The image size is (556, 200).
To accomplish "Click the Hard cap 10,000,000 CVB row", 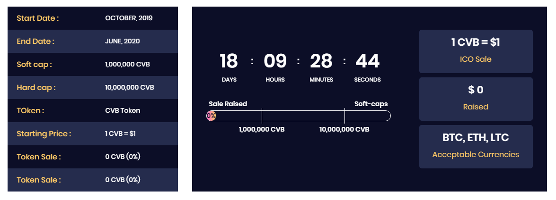I will (x=93, y=88).
